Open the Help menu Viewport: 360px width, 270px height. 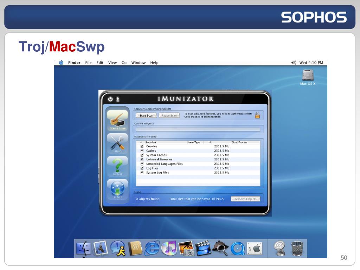[x=154, y=63]
